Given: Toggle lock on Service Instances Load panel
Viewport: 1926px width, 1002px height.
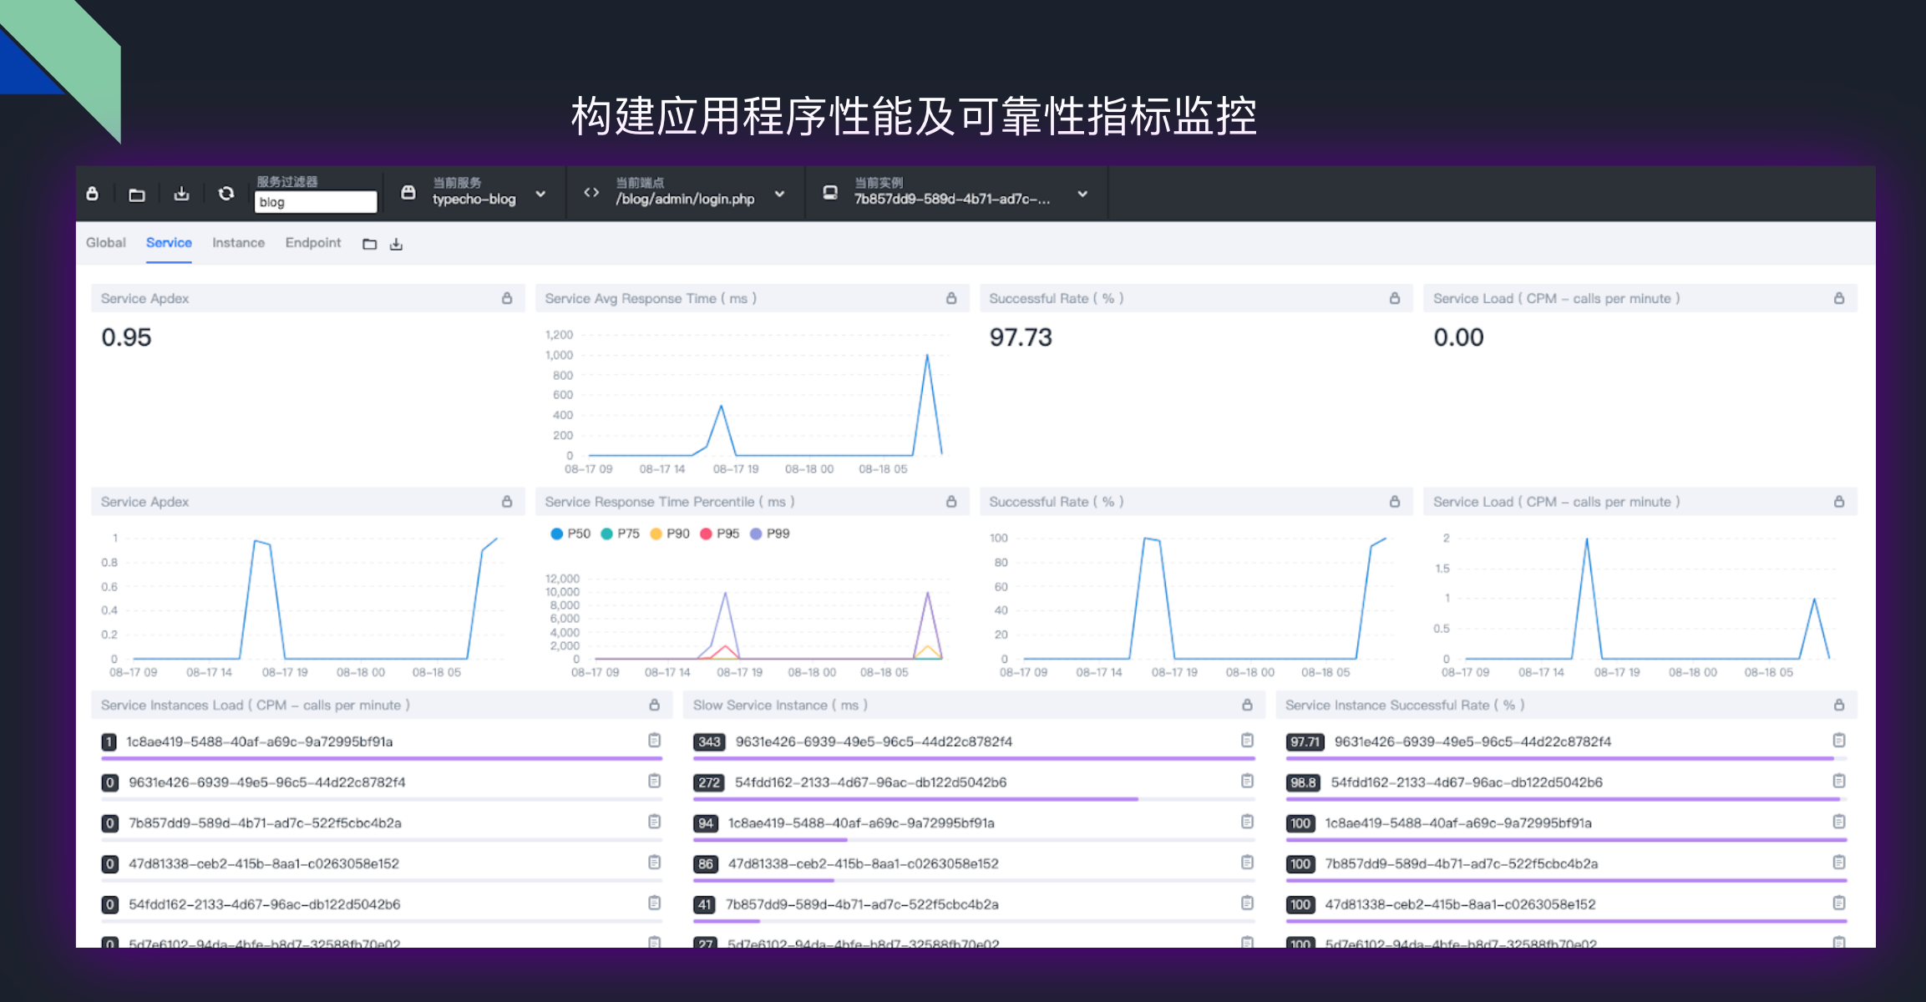Looking at the screenshot, I should pos(654,705).
